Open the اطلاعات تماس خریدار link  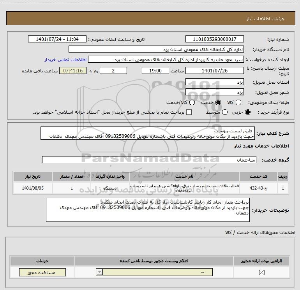[65, 60]
